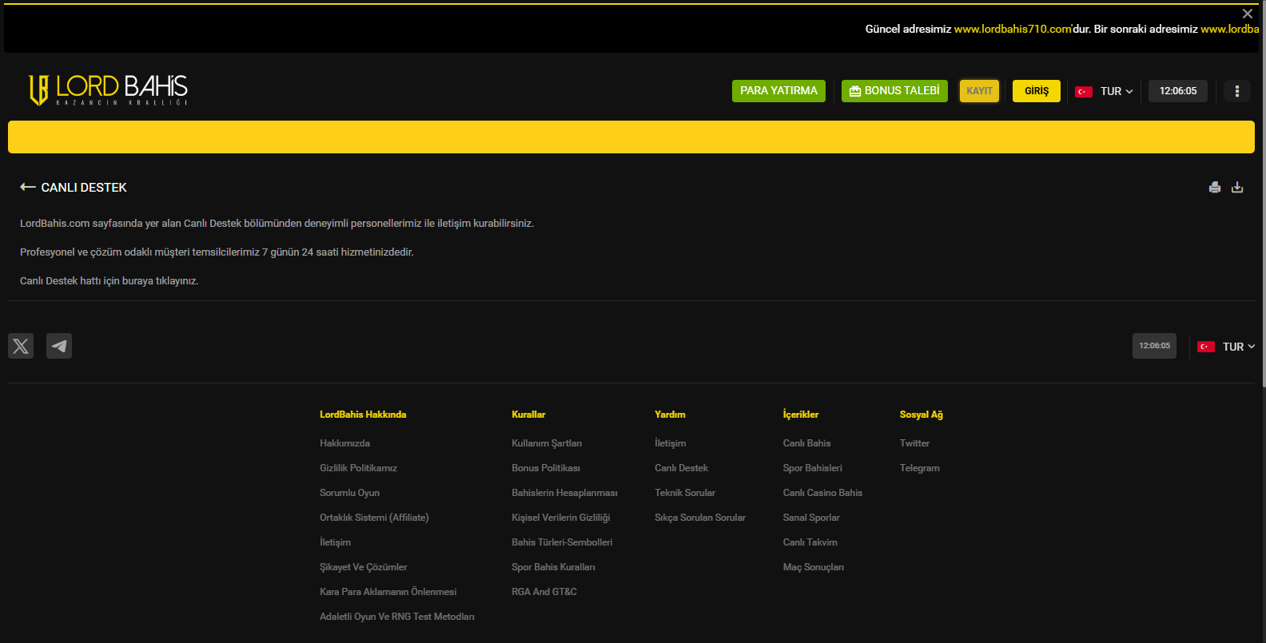
Task: Open the three-dot more options menu
Action: point(1237,91)
